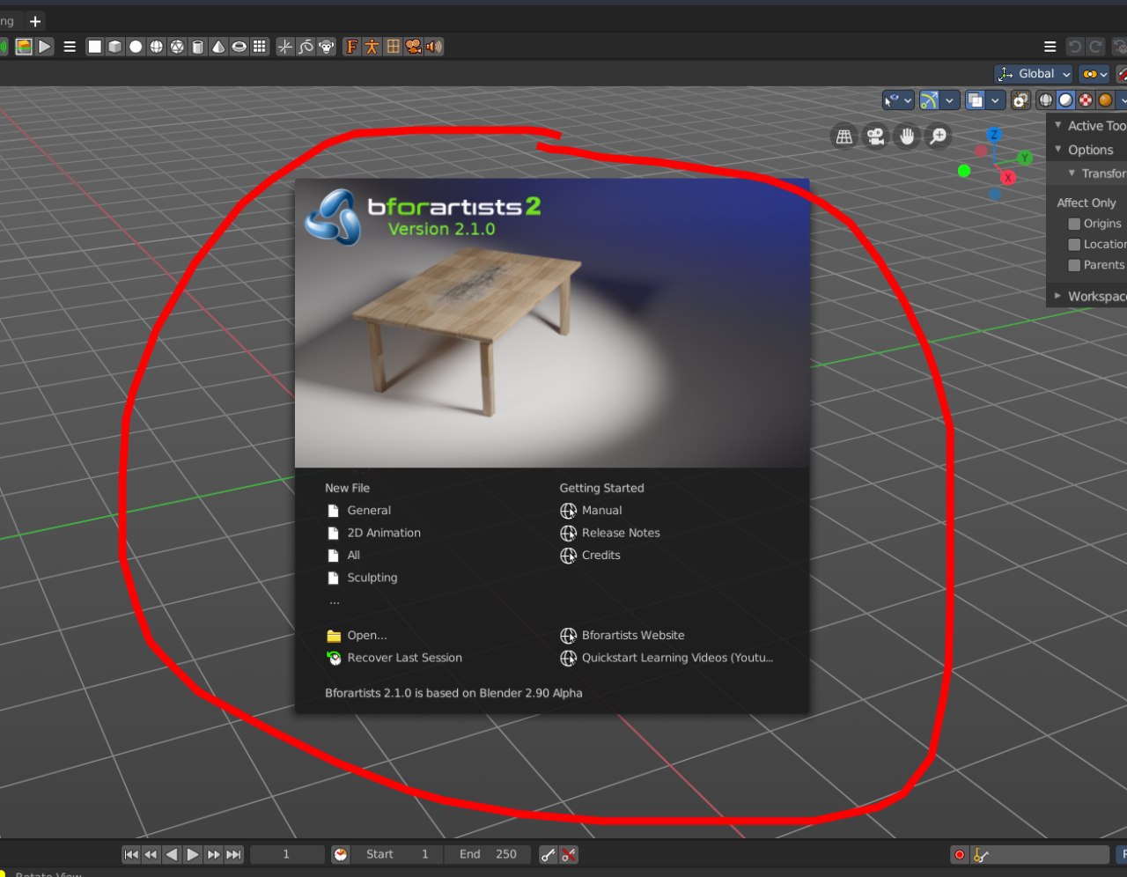Add a Circle mesh primitive

coord(136,47)
